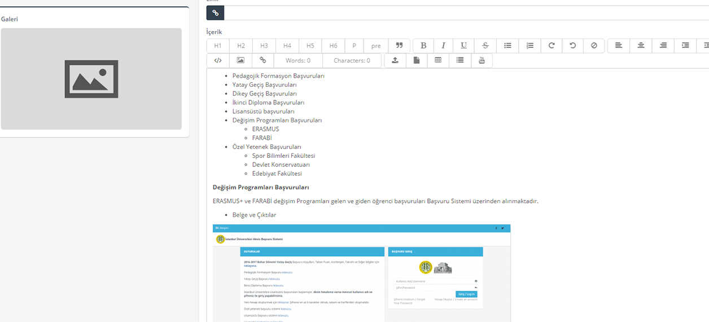Embed a YouTube video
The height and width of the screenshot is (322, 709).
(x=482, y=60)
